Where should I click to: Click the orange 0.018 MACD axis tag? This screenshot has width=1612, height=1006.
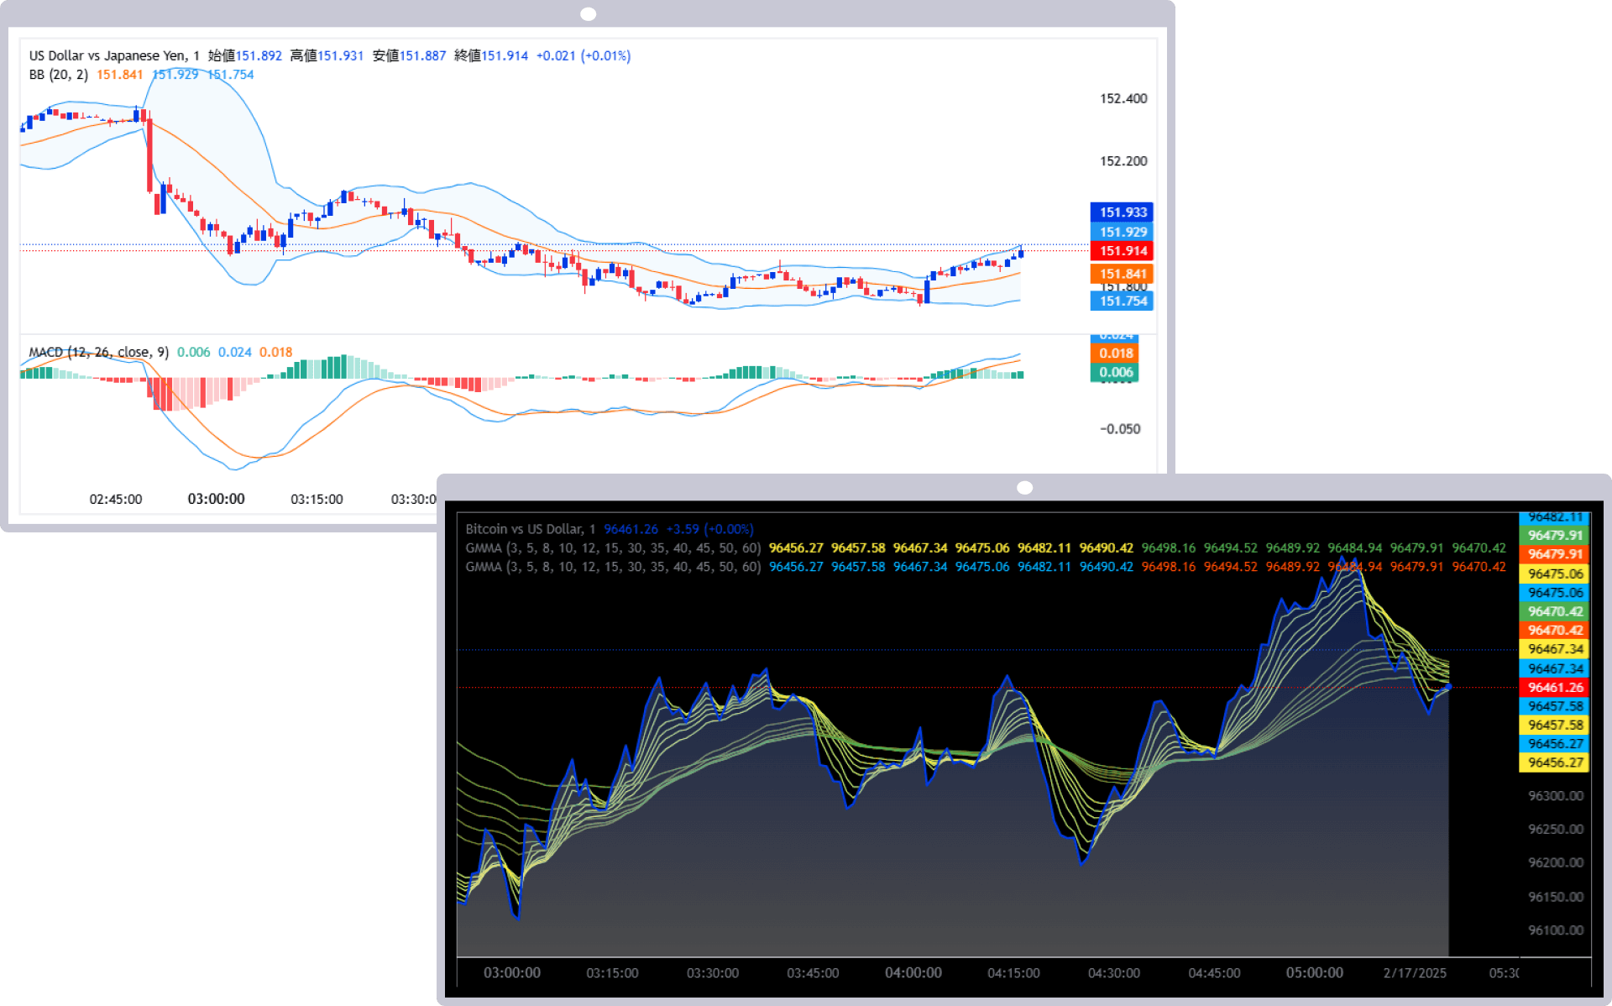pyautogui.click(x=1115, y=354)
